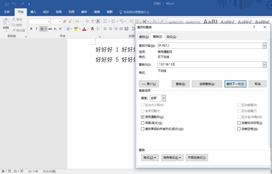This screenshot has height=174, width=272.
Task: Toggle Italic formatting
Action: point(36,29)
